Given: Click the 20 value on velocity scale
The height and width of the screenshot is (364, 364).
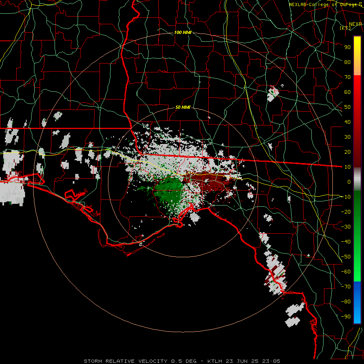Looking at the screenshot, I should coord(347,152).
